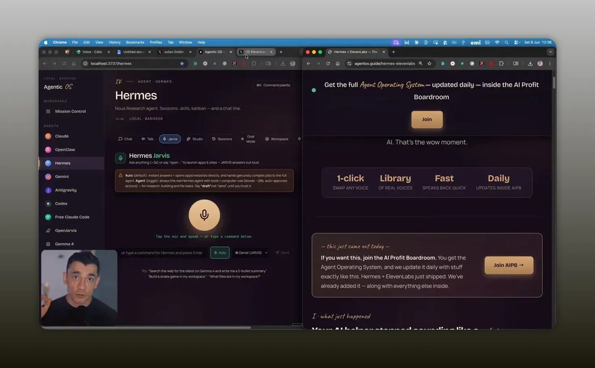
Task: Open site info icon for agentos.guide
Action: 349,63
